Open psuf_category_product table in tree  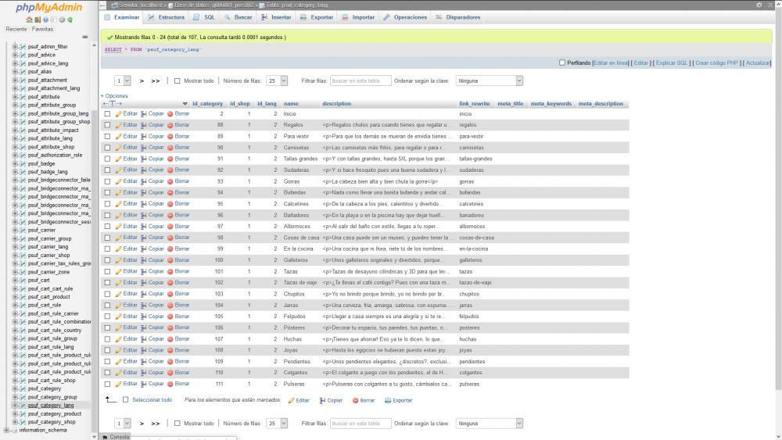pos(55,413)
